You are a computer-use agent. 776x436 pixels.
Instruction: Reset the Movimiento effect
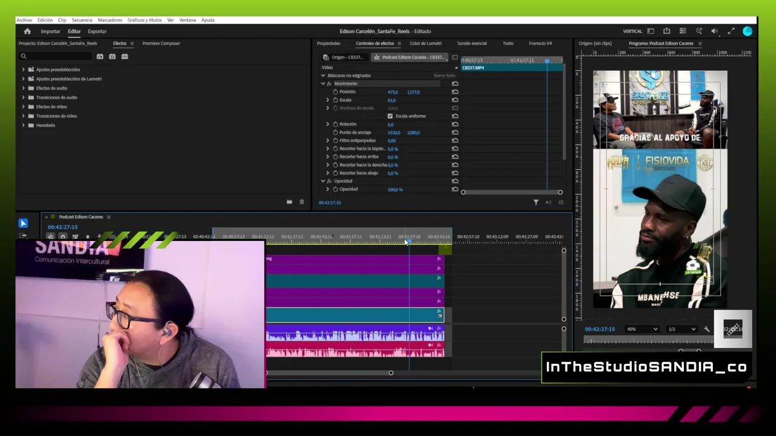[455, 84]
